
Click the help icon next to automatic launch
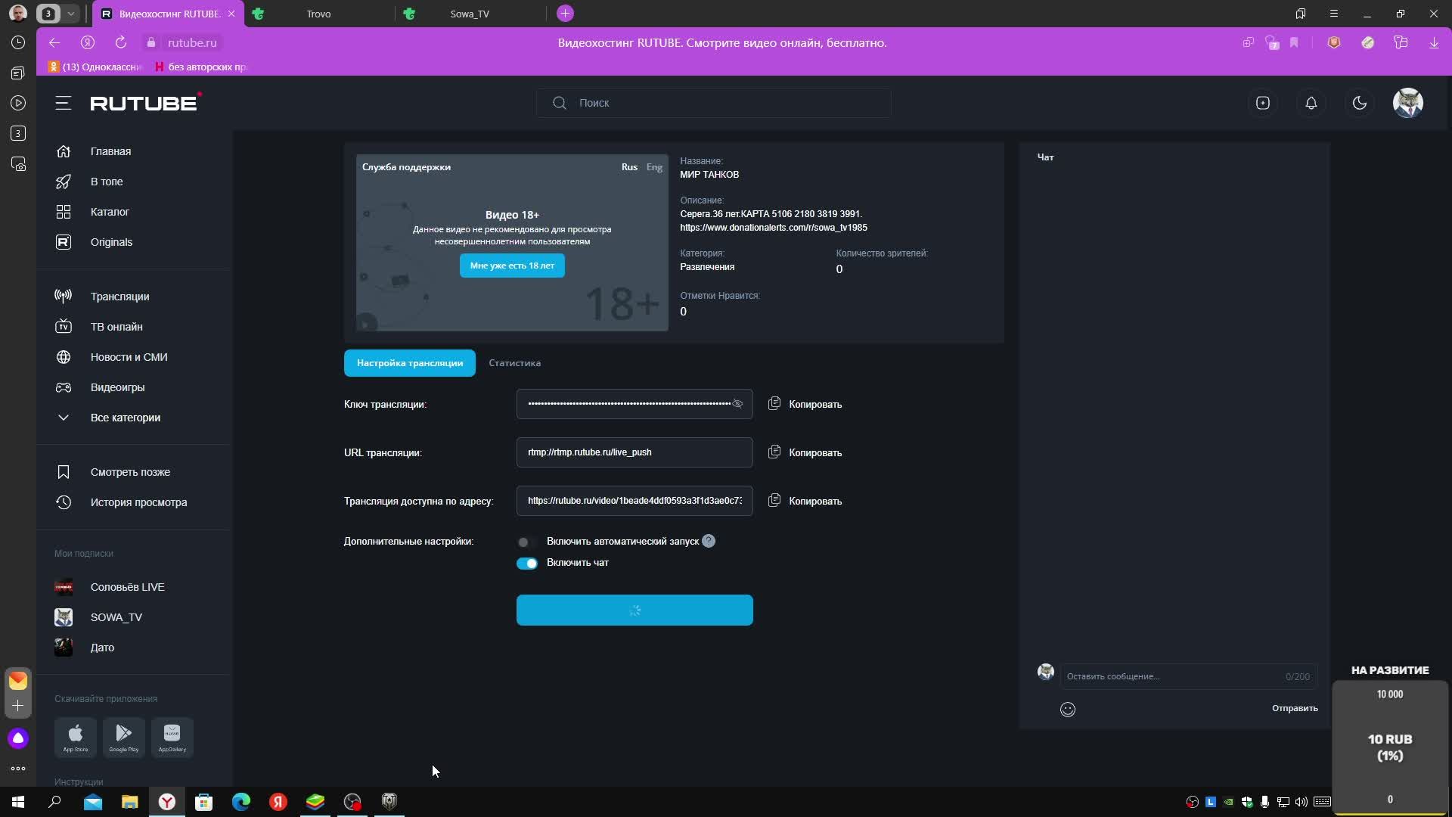click(x=708, y=541)
